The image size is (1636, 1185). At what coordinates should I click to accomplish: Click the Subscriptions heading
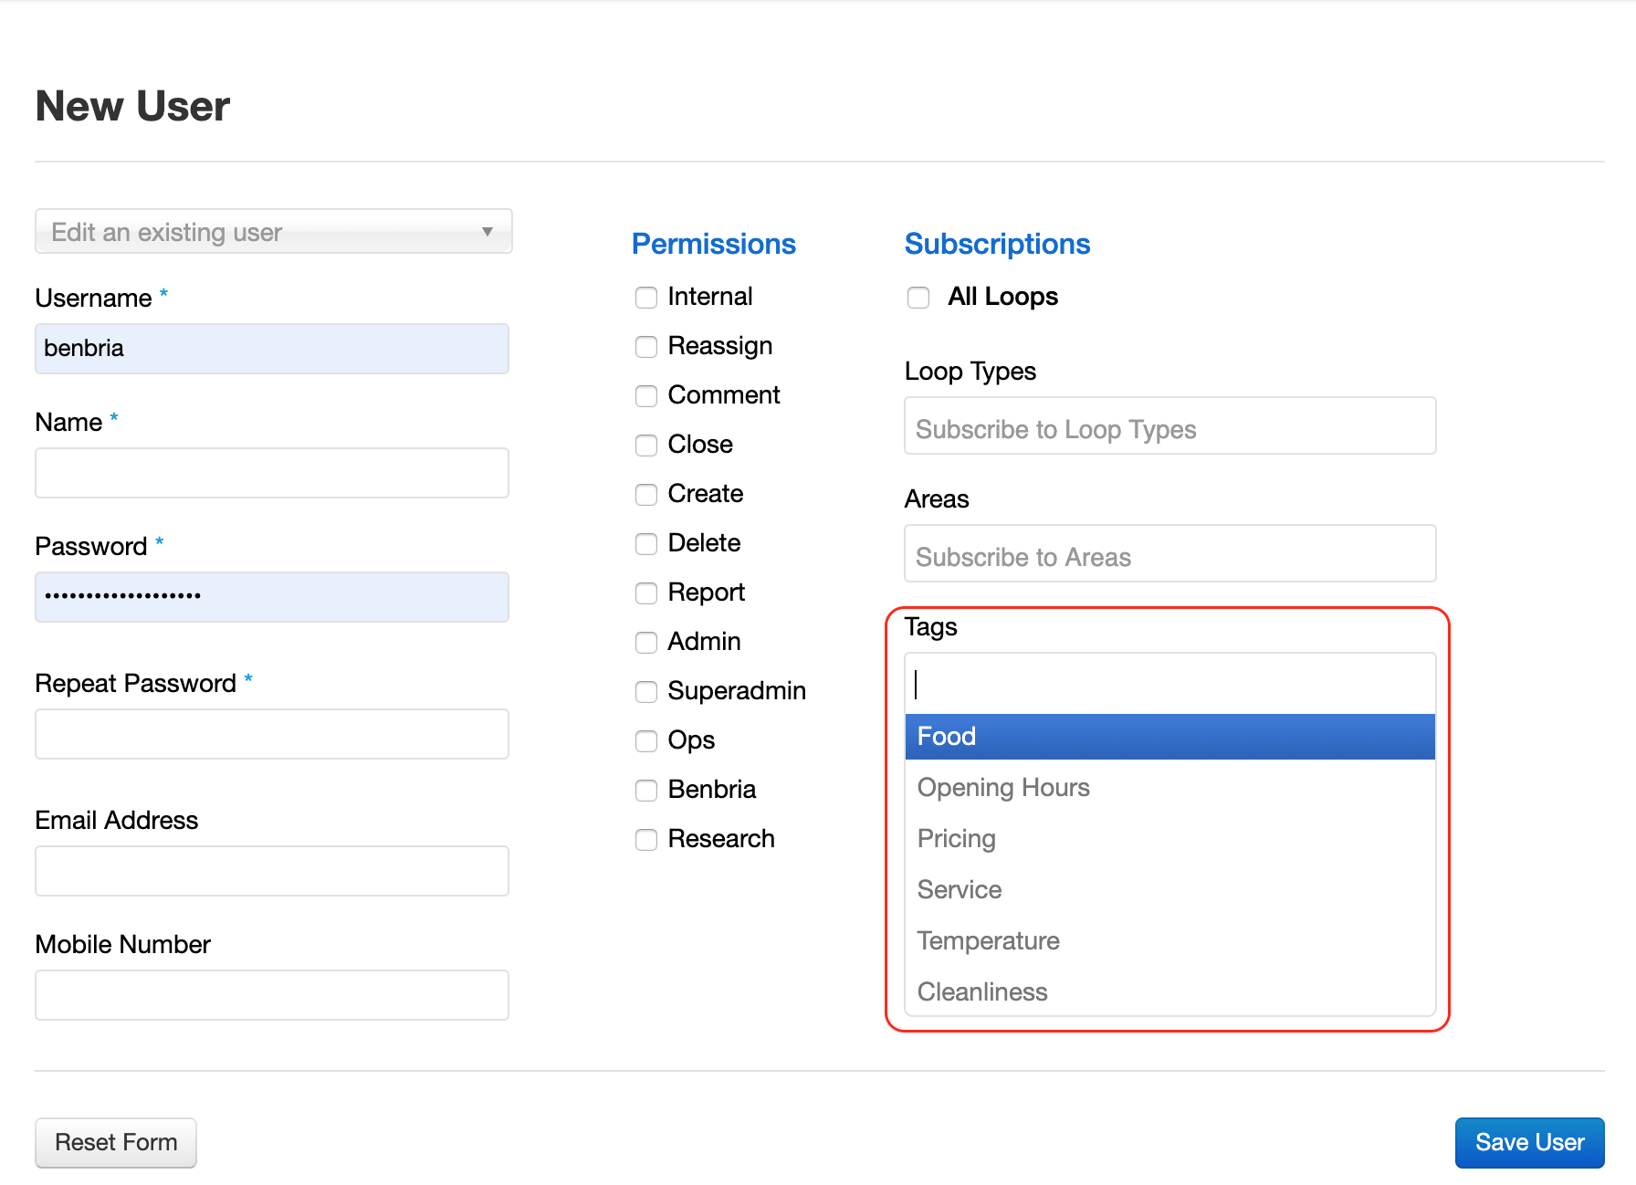(997, 244)
